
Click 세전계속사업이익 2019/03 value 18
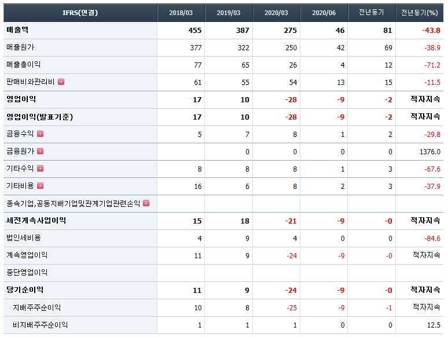point(245,221)
